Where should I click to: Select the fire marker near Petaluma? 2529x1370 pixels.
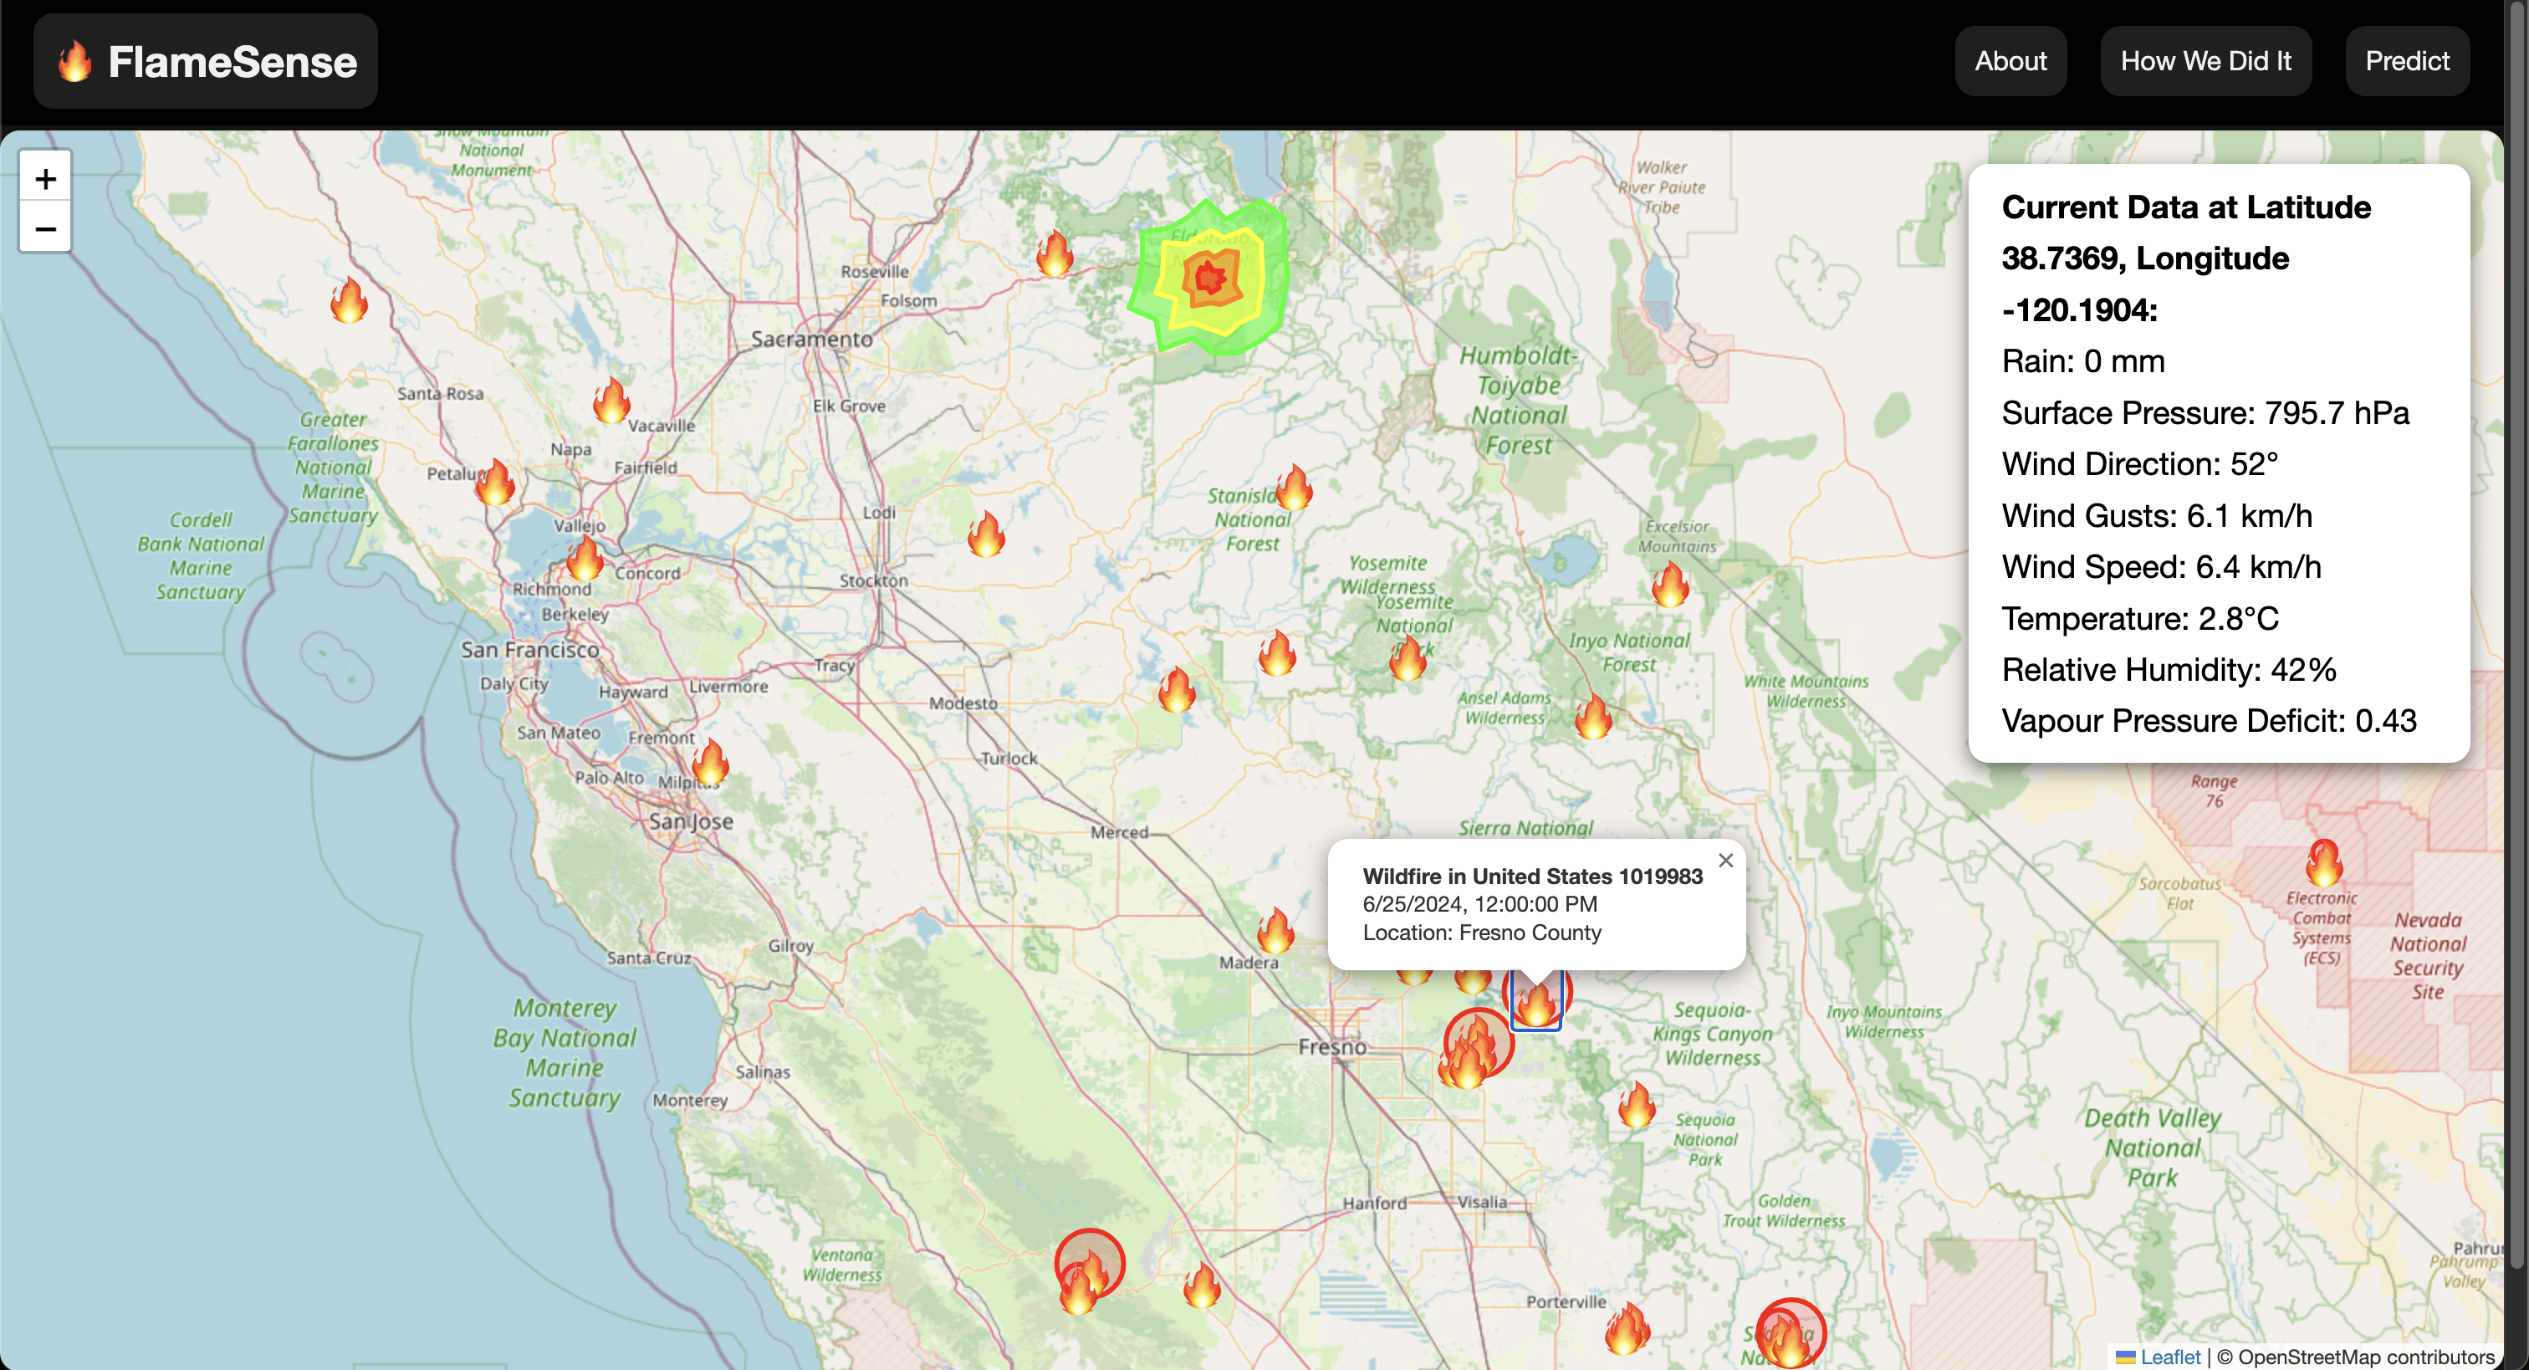coord(495,483)
